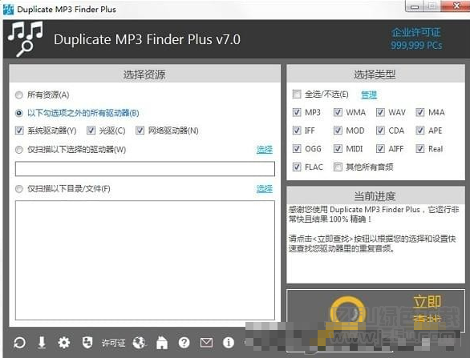Image resolution: width=470 pixels, height=358 pixels.
Task: Toggle 系统驱动器(Y) checkbox
Action: [x=19, y=131]
